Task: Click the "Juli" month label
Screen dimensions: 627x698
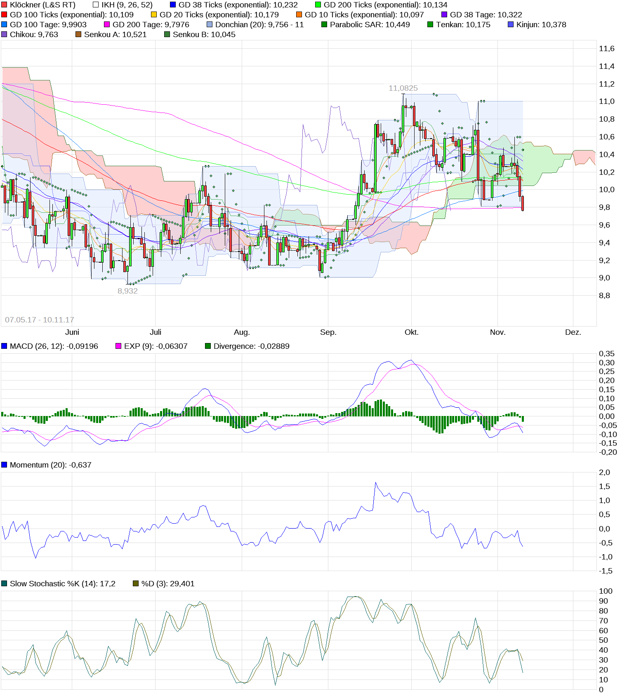Action: point(156,332)
